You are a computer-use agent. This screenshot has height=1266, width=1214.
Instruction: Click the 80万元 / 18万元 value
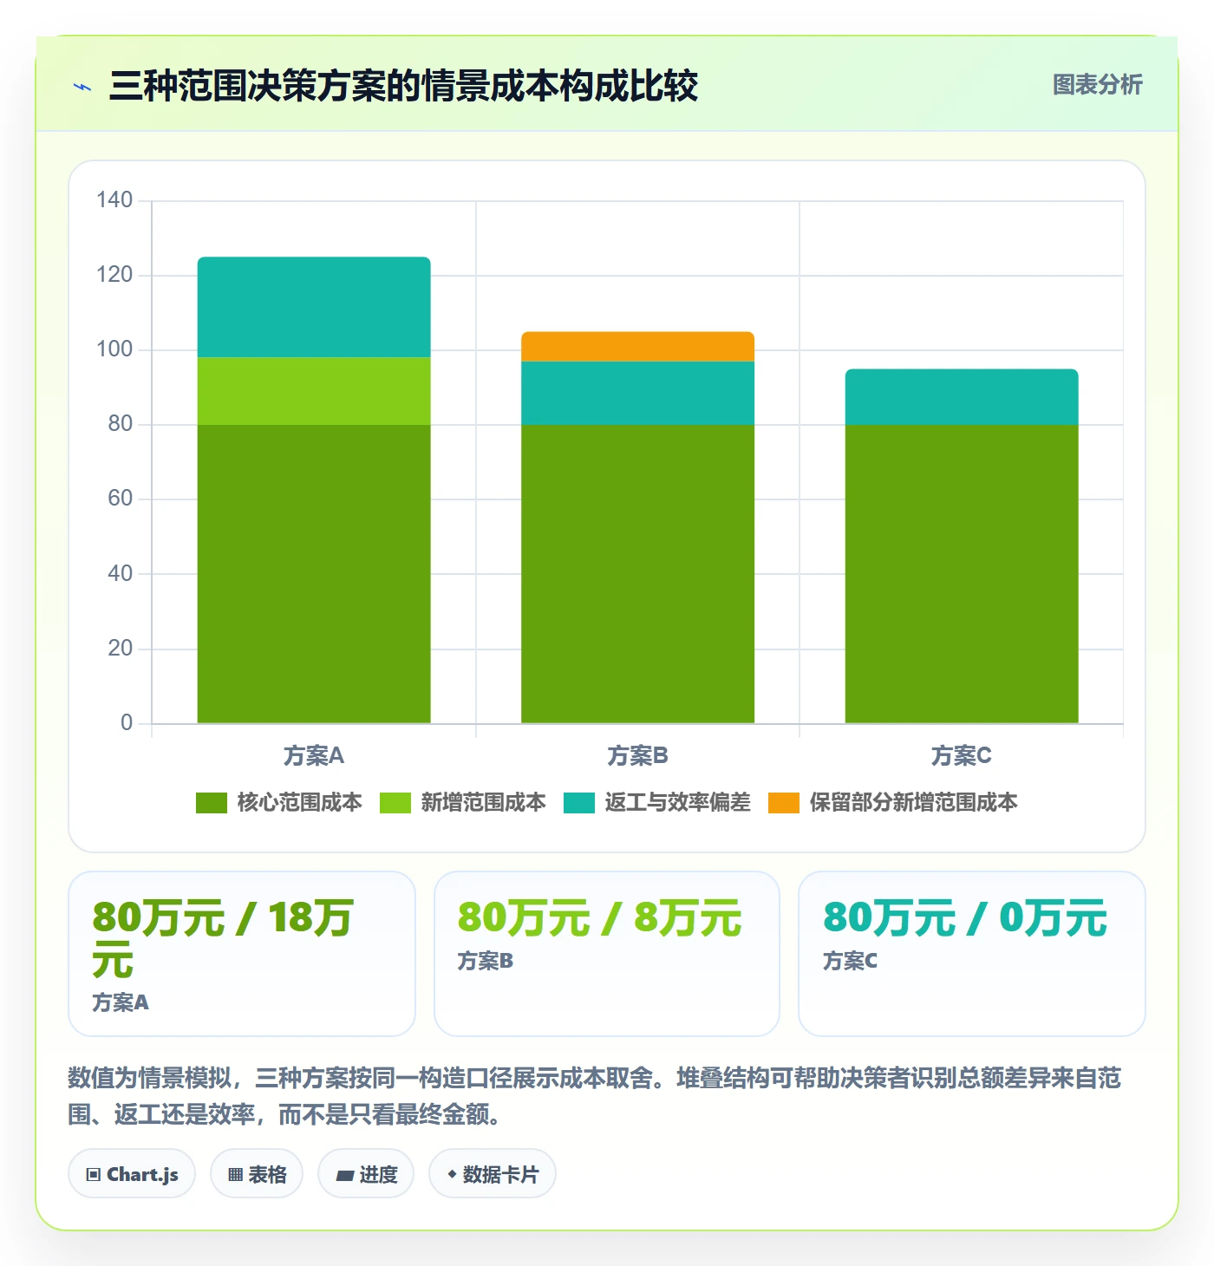tap(222, 940)
